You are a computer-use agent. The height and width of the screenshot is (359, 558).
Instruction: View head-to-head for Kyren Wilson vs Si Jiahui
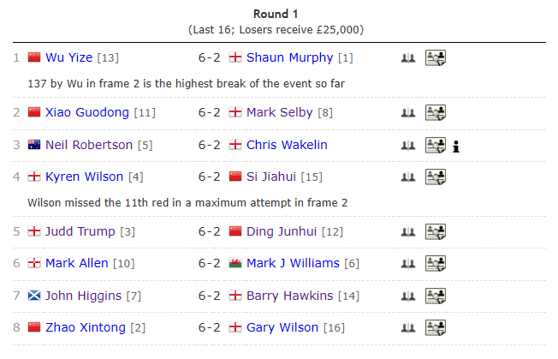[408, 177]
